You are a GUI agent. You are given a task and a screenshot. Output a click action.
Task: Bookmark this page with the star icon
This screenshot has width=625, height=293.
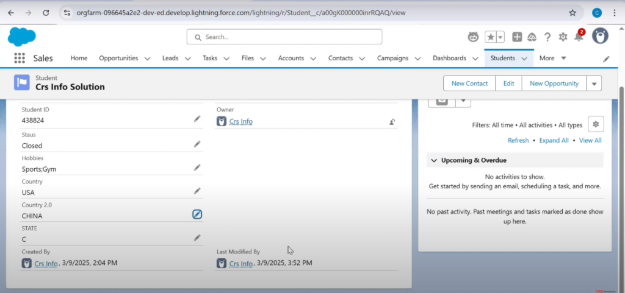(x=572, y=12)
